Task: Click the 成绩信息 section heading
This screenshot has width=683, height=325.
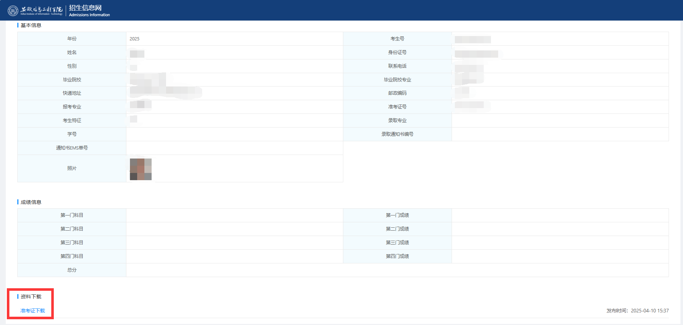Action: click(31, 202)
